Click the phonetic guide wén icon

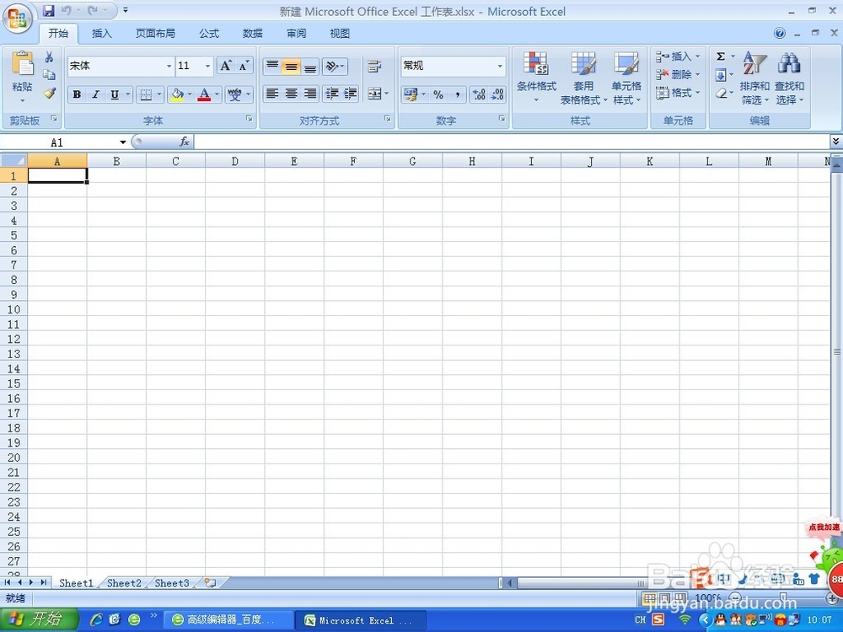click(235, 94)
